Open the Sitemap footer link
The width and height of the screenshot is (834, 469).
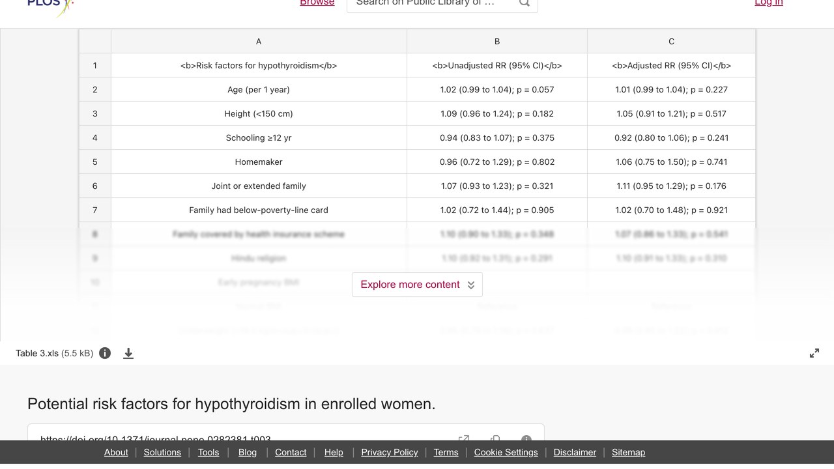(x=628, y=452)
